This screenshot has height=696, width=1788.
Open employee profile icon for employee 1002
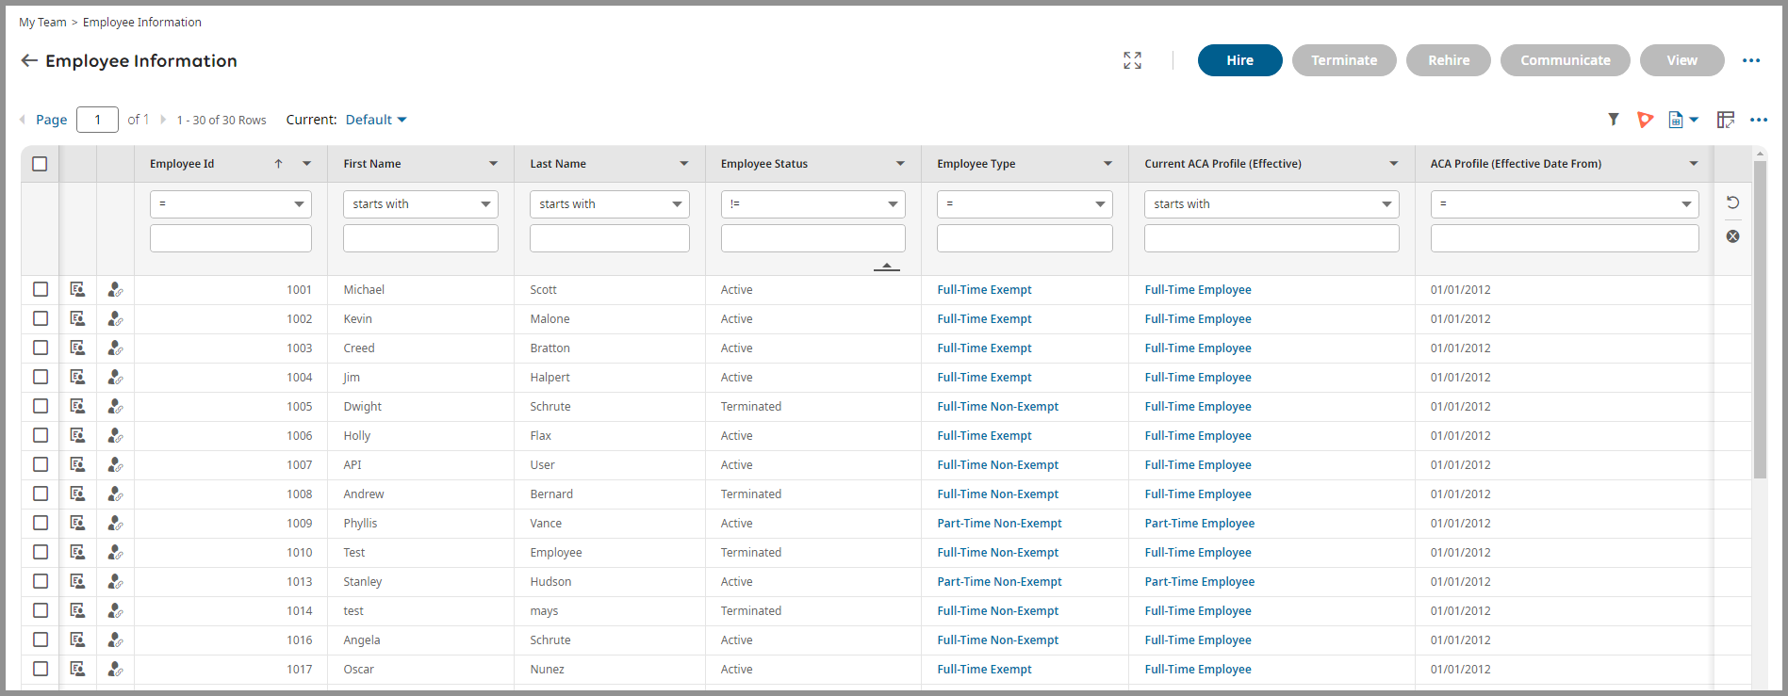click(115, 319)
